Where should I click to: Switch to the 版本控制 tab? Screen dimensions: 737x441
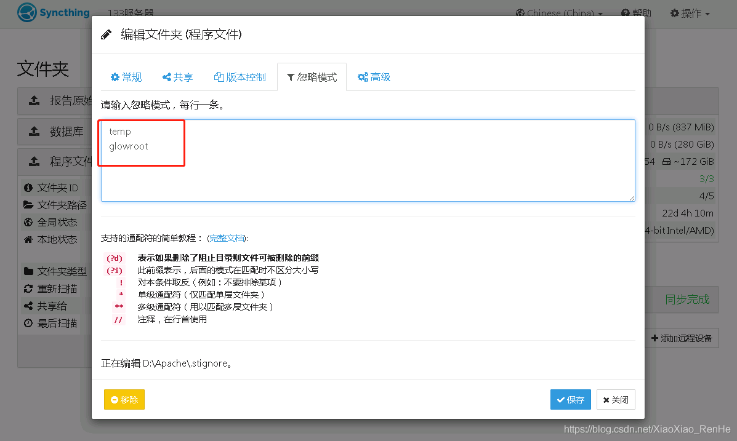click(240, 77)
